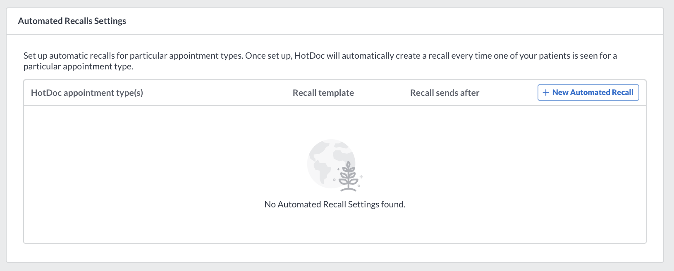This screenshot has height=271, width=674.
Task: Click empty table body below column headers
Action: click(x=335, y=174)
